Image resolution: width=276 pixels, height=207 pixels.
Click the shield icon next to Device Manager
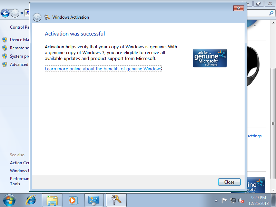tap(5, 40)
